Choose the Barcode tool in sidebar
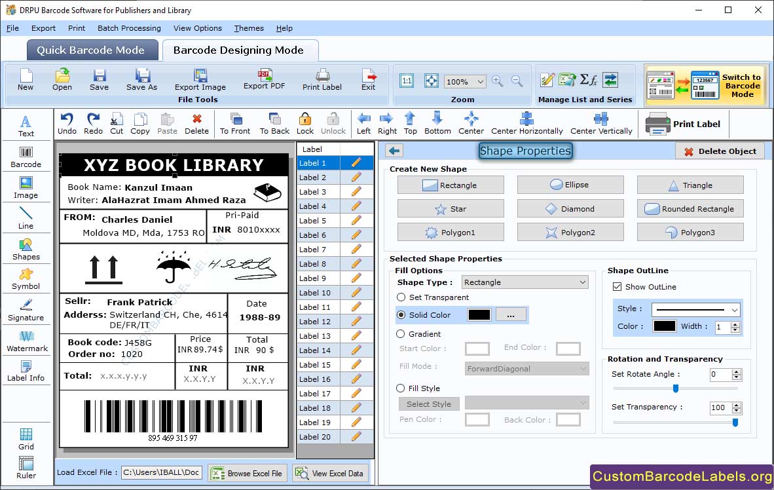This screenshot has width=774, height=490. pyautogui.click(x=26, y=157)
